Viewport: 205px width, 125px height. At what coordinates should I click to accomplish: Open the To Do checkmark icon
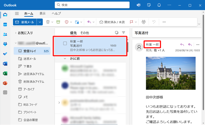(x=5, y=54)
